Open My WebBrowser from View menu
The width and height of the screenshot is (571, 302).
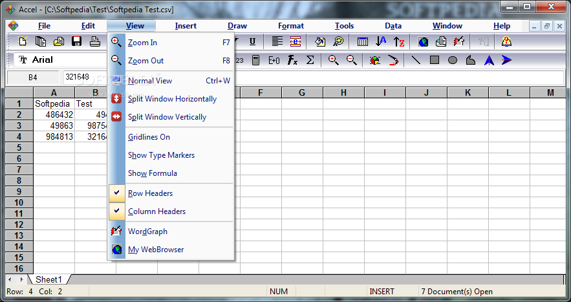coord(171,250)
